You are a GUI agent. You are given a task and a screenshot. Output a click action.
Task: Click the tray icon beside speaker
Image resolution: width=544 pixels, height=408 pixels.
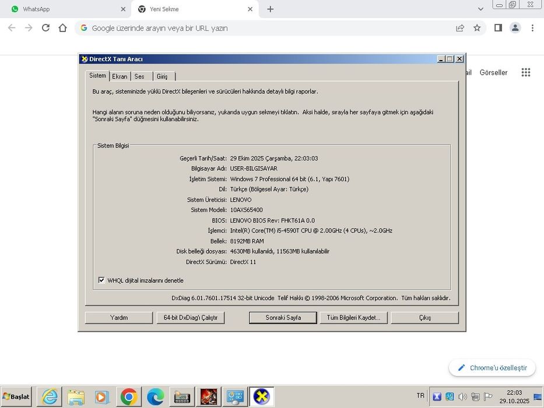click(450, 396)
